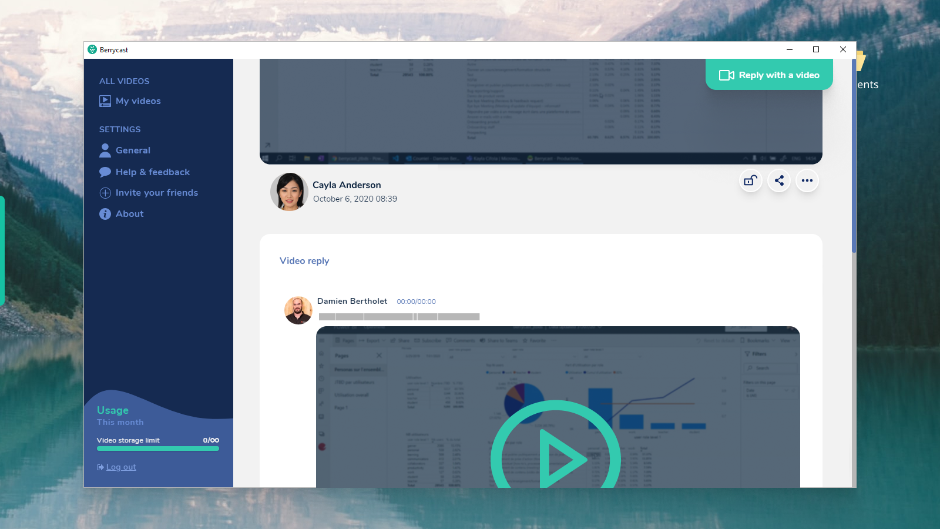940x529 pixels.
Task: Toggle the video privacy lock
Action: click(x=750, y=180)
